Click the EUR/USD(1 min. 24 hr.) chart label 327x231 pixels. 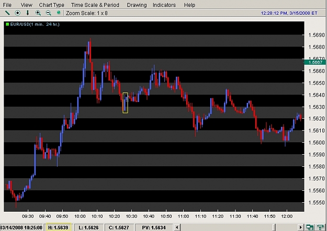point(35,24)
